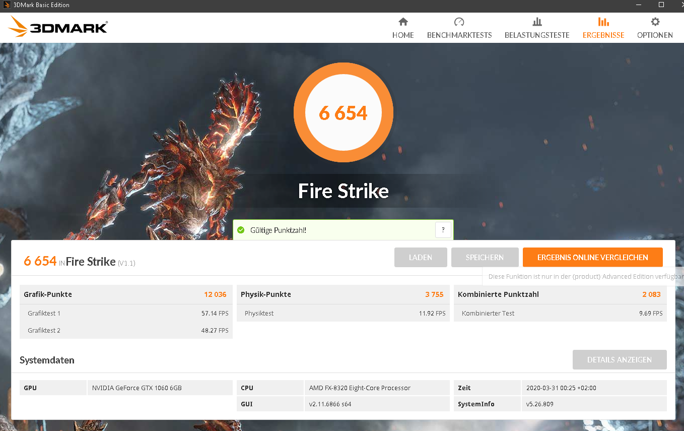Click the Home house icon
684x431 pixels.
click(403, 22)
